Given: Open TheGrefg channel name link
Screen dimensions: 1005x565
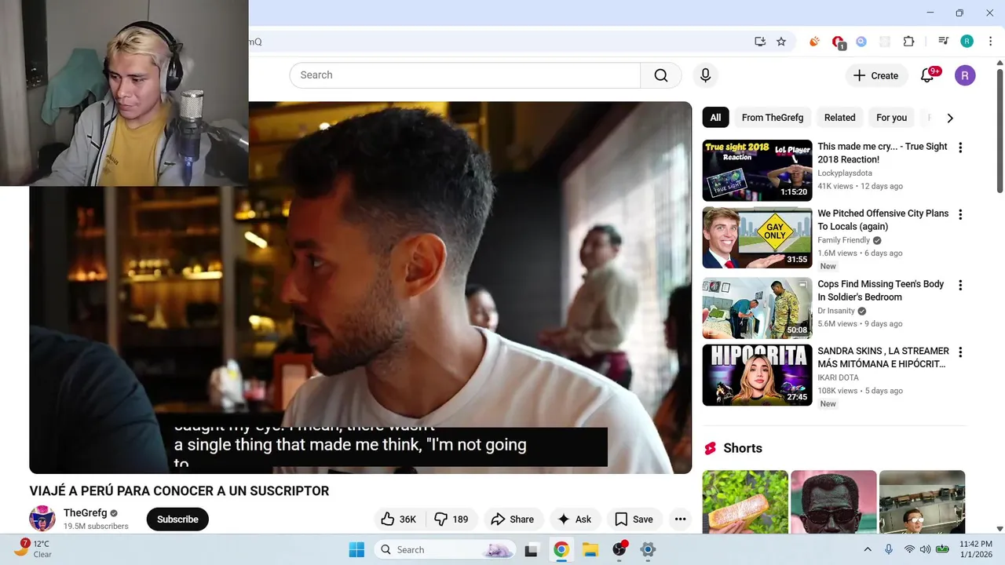Looking at the screenshot, I should [86, 512].
